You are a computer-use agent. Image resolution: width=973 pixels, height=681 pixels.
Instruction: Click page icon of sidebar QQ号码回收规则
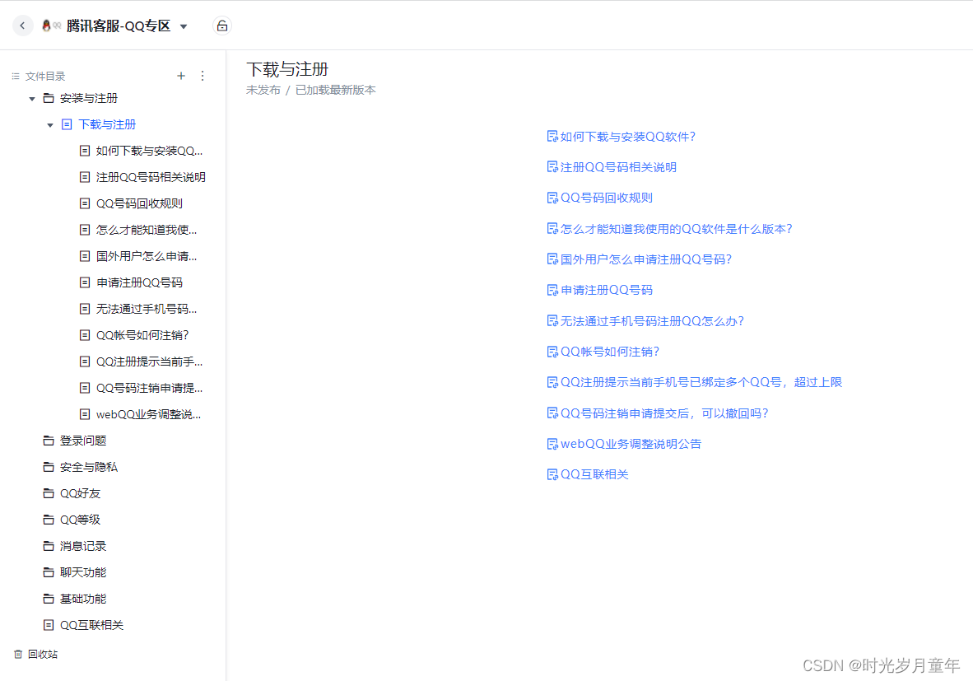85,203
